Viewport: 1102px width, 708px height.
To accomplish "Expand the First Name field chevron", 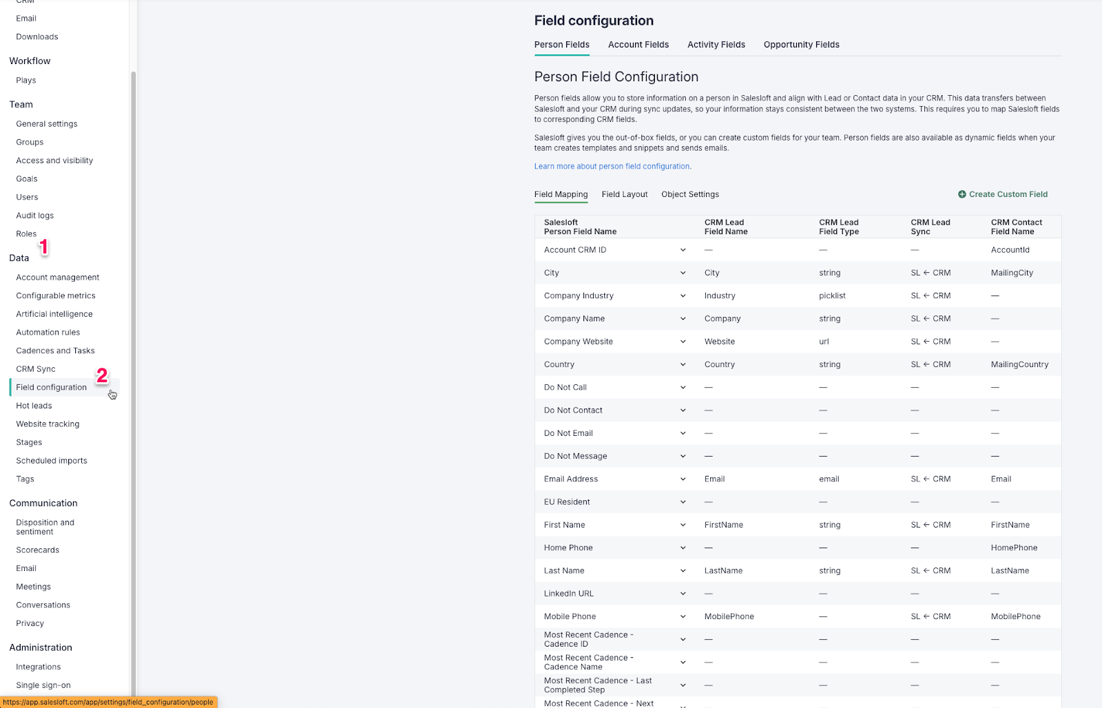I will click(683, 525).
